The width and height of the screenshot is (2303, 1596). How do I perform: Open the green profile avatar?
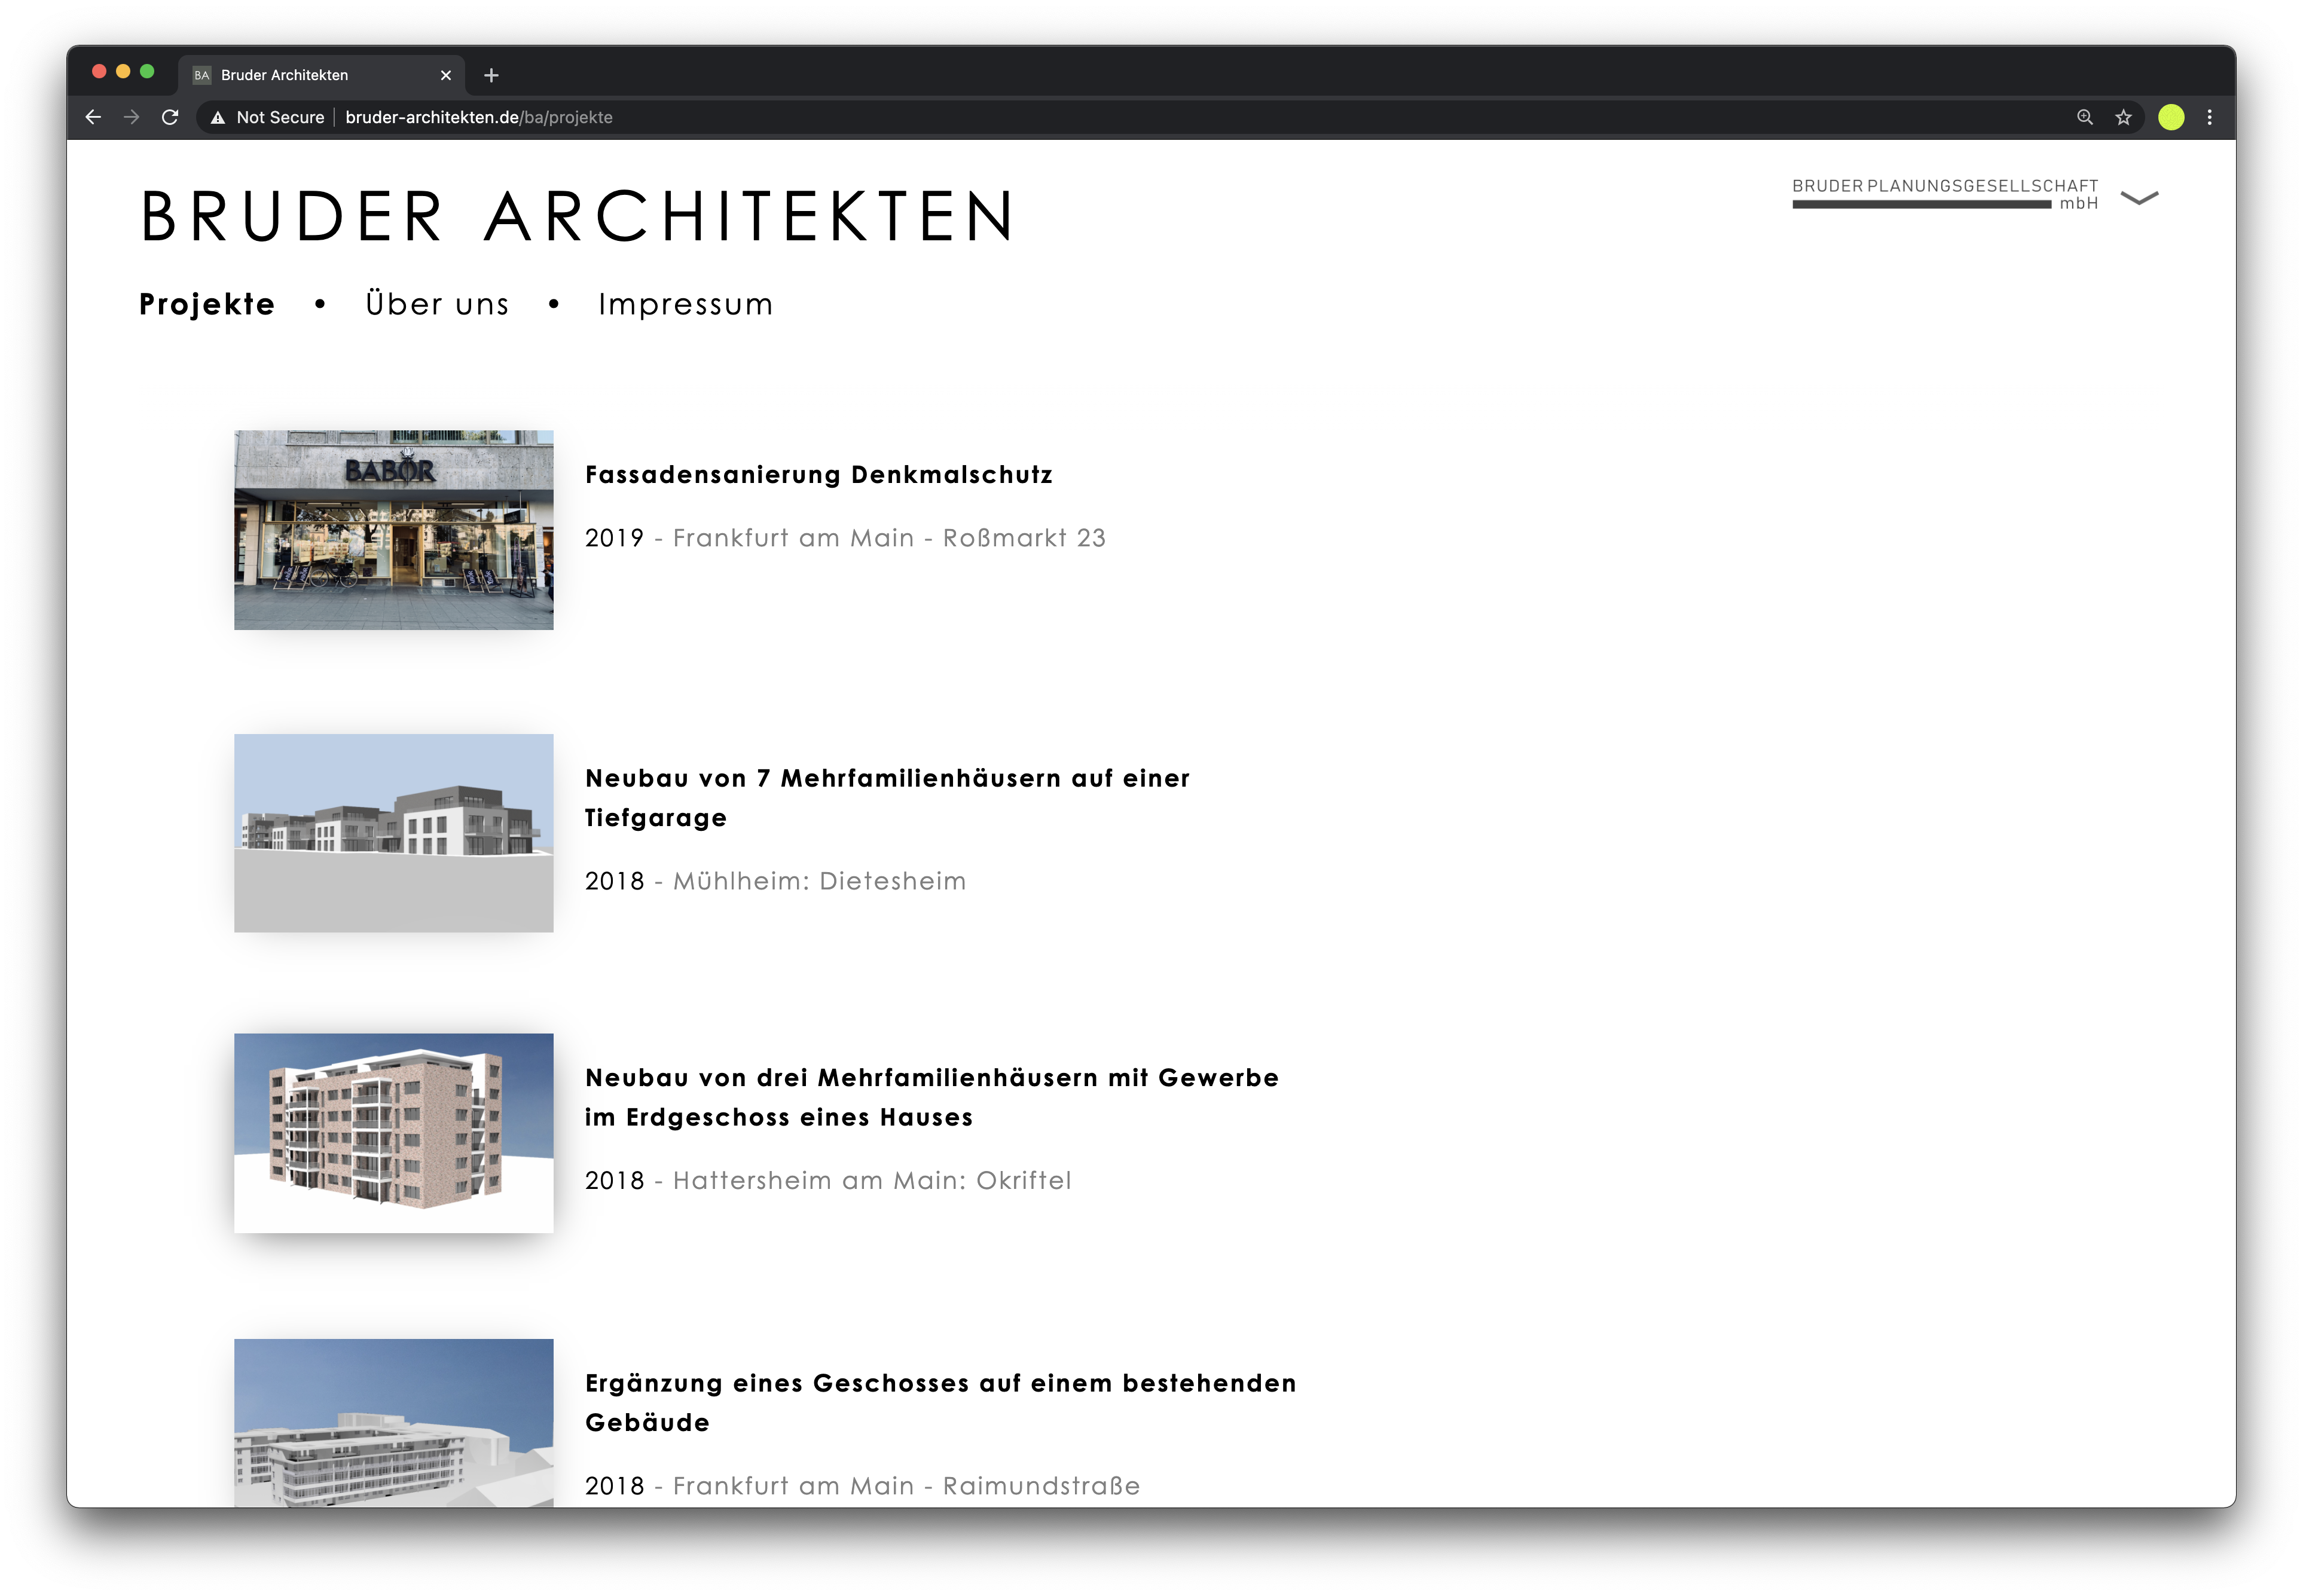2171,117
